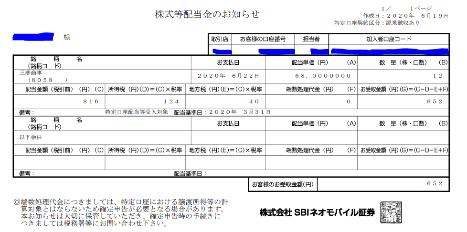Click 地方税 header above value 40

point(225,90)
